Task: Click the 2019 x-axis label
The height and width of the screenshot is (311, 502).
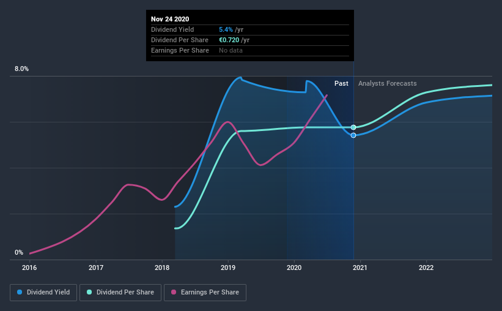Action: point(228,268)
